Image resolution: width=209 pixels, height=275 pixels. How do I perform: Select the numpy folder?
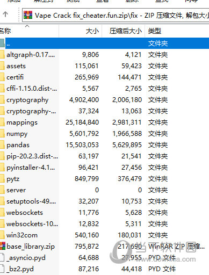[17, 134]
